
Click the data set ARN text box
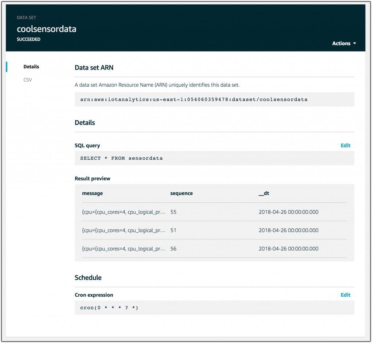point(214,99)
